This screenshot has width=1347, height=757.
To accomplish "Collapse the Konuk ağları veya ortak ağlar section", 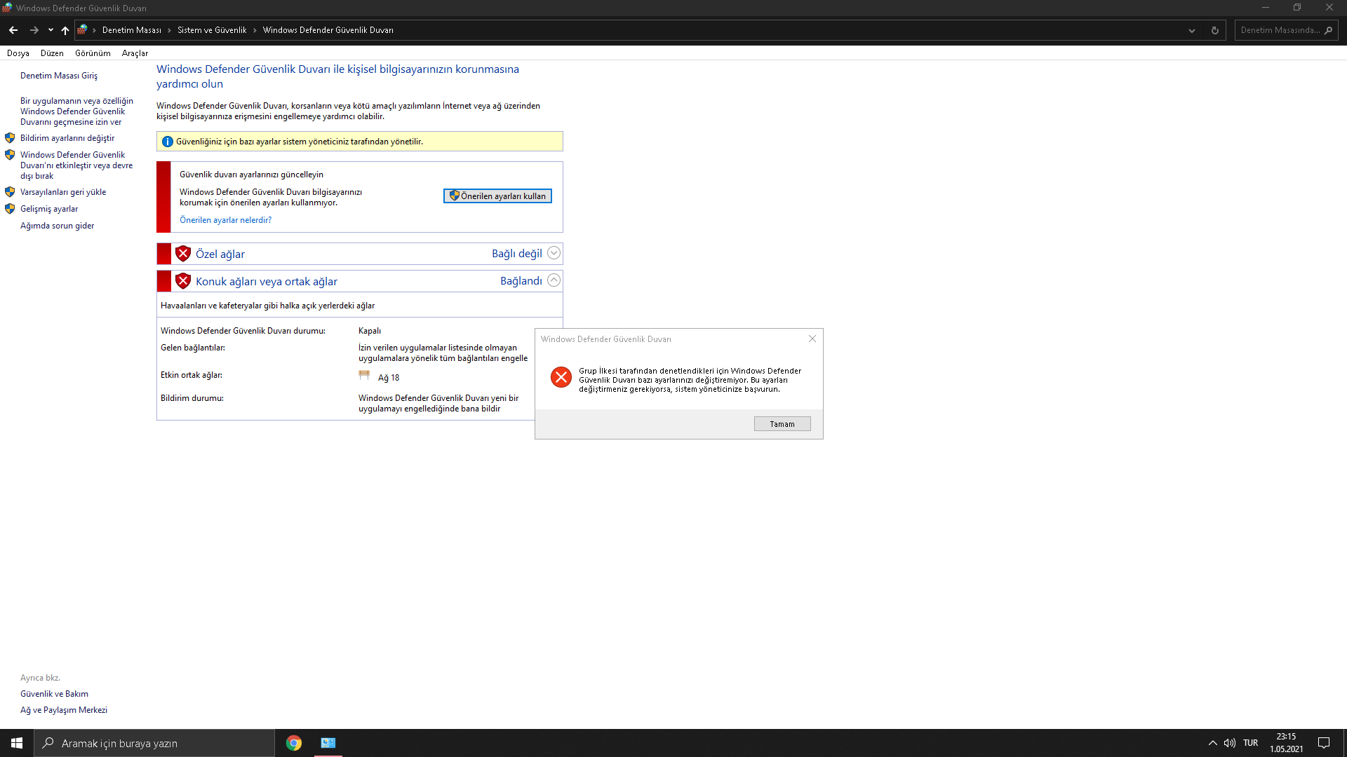I will (x=554, y=280).
